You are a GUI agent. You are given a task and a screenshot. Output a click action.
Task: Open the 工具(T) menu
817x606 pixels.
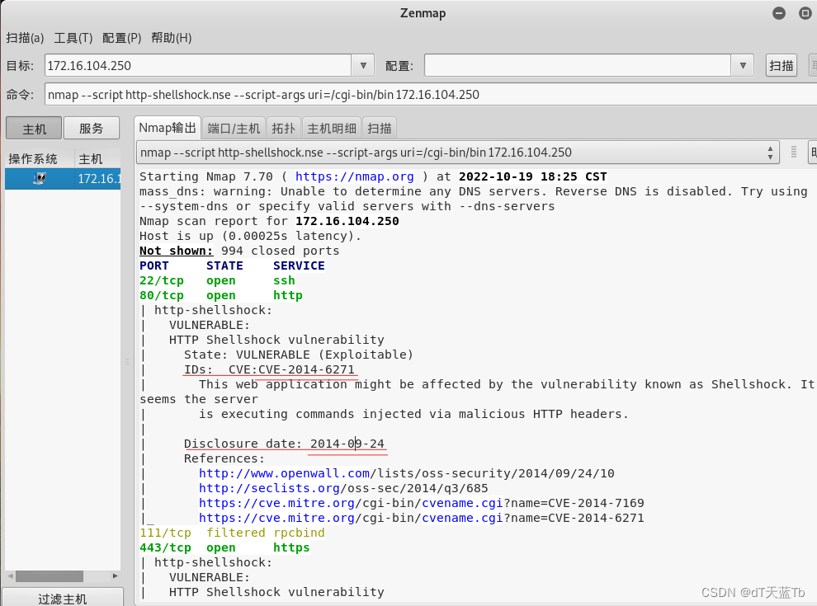tap(73, 38)
